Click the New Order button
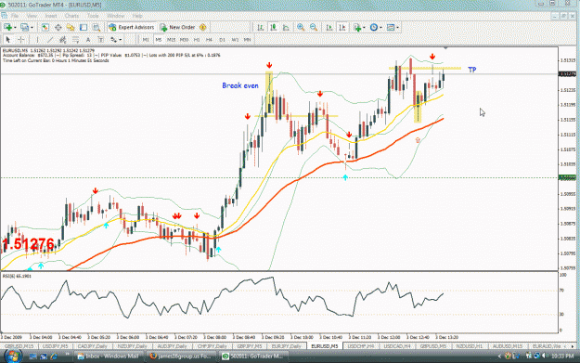The image size is (580, 363). 177,27
